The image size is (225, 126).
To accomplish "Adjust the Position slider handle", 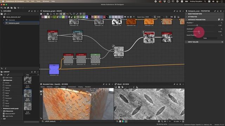I will [197, 25].
